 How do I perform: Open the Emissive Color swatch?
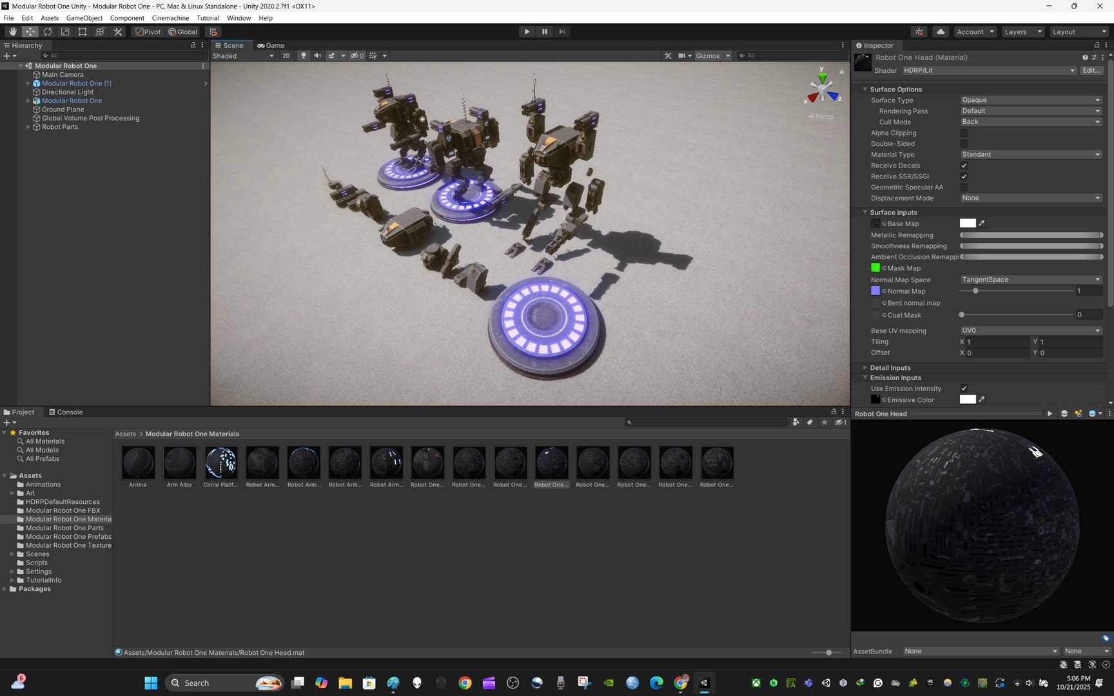point(968,400)
